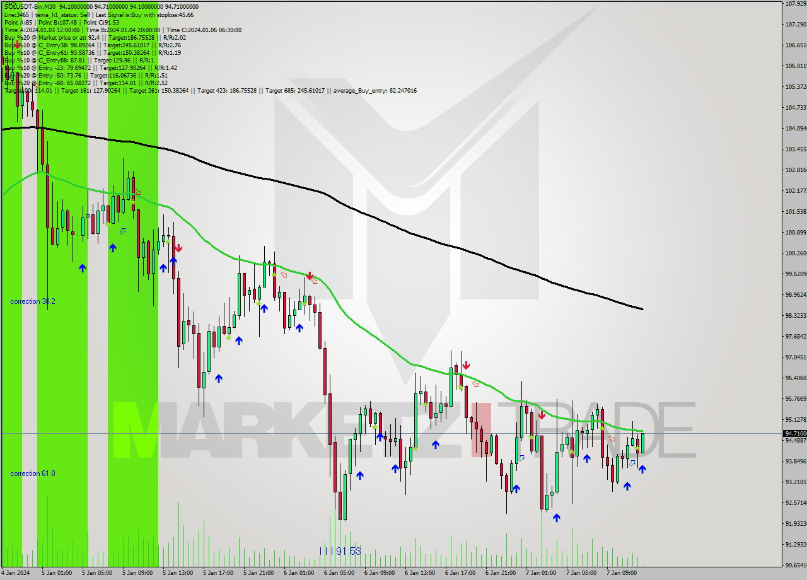The height and width of the screenshot is (580, 807).
Task: Click the 104.092 price axis label
Action: (795, 128)
